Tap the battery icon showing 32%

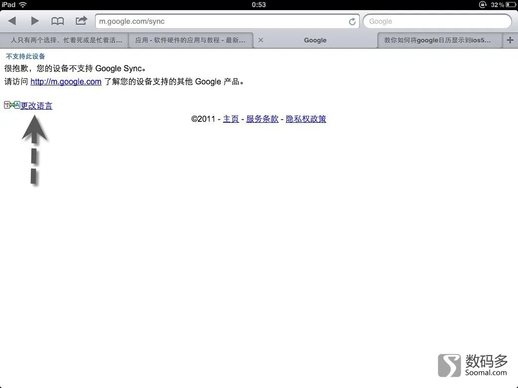click(511, 5)
